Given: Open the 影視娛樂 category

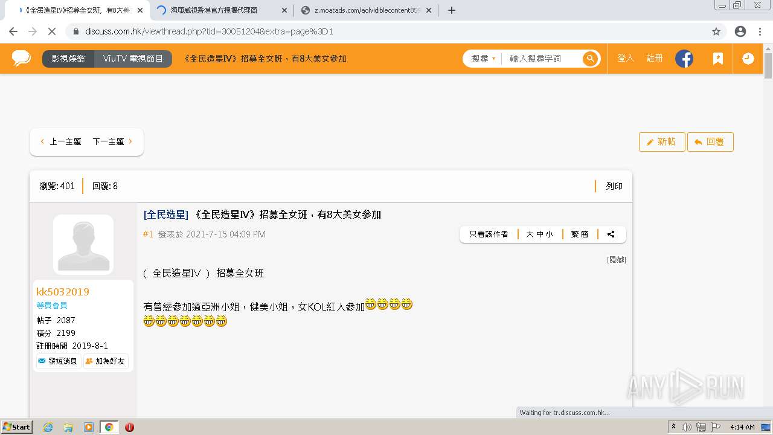Looking at the screenshot, I should [68, 59].
